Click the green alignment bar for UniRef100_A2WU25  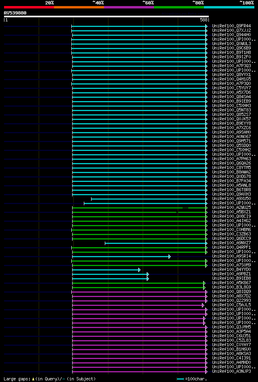pyautogui.click(x=139, y=208)
